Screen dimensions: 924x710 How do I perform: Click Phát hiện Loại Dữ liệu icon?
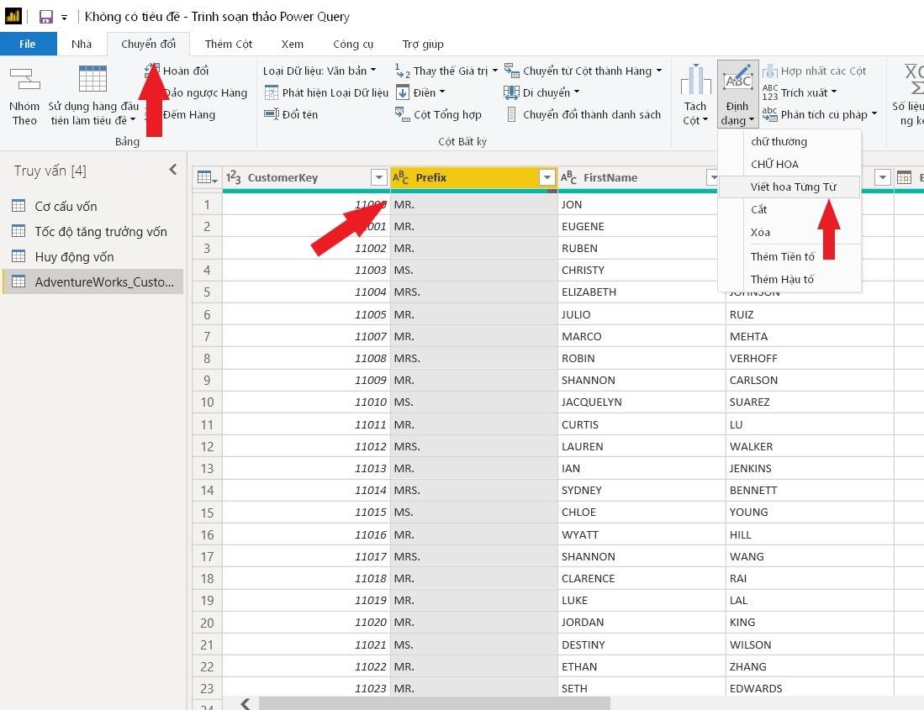[271, 93]
